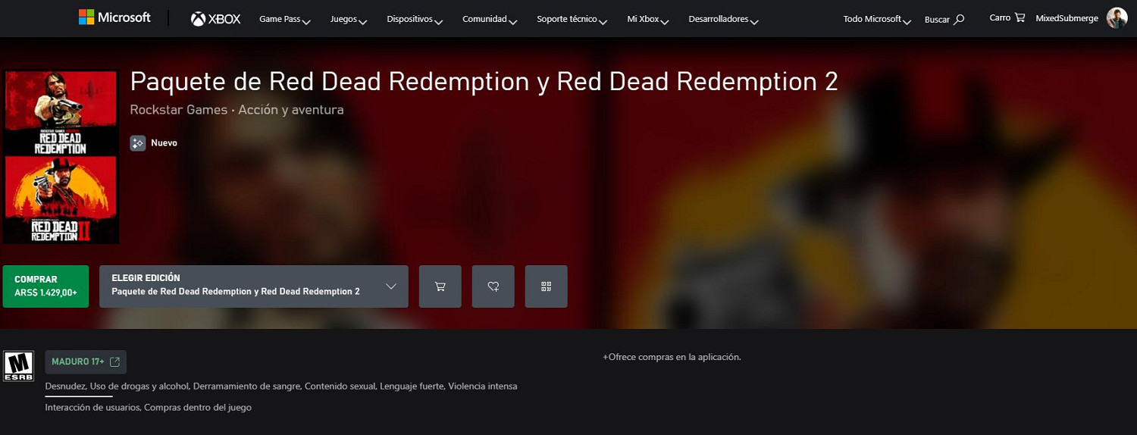The height and width of the screenshot is (435, 1137).
Task: Add the bundle to cart icon button
Action: [x=440, y=286]
